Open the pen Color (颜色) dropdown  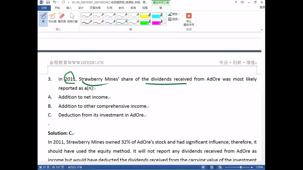[x=174, y=14]
